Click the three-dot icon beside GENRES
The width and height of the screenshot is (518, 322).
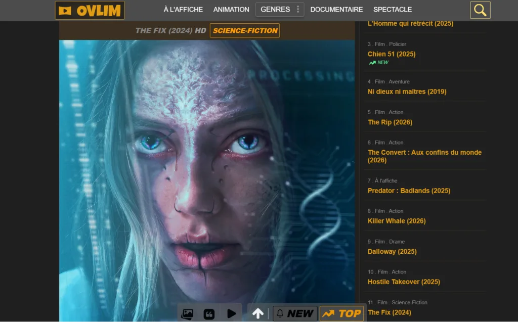[x=298, y=10]
